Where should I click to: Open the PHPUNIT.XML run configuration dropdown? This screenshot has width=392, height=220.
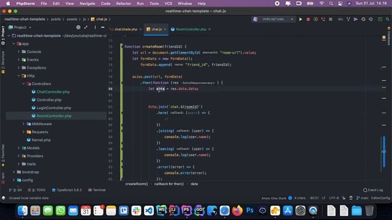click(x=274, y=19)
